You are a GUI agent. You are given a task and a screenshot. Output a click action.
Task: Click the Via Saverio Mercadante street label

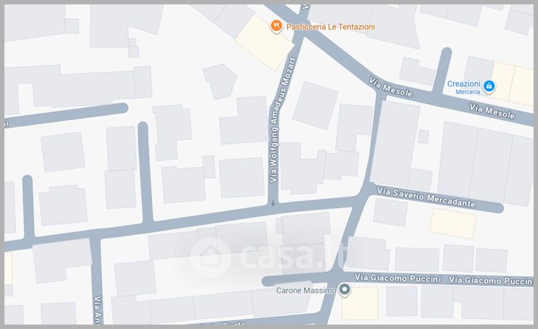426,197
